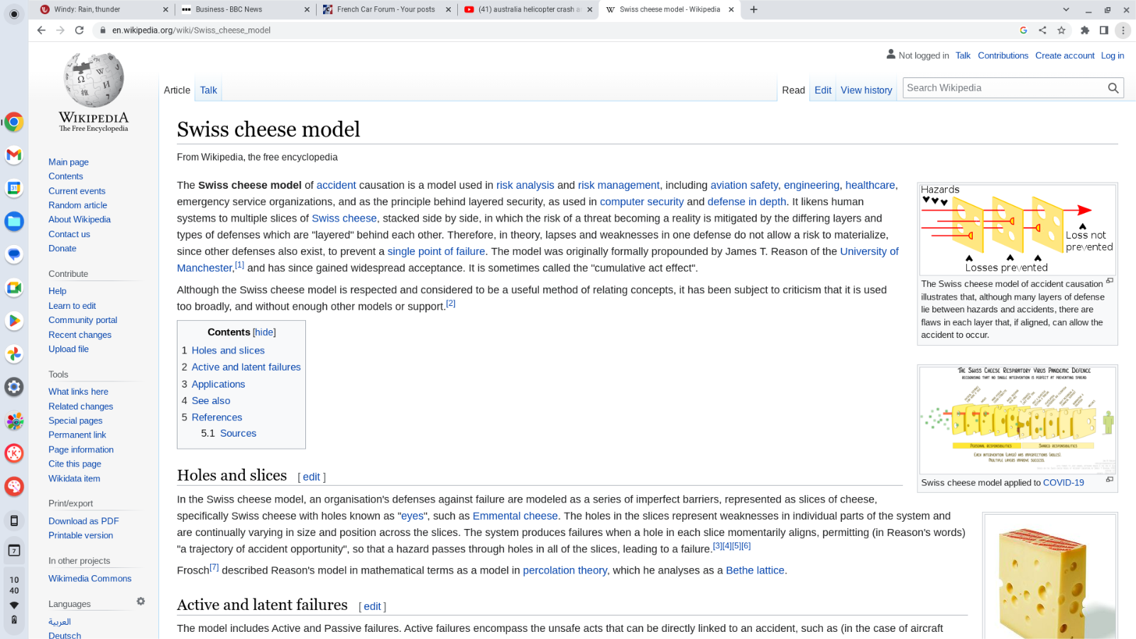
Task: Jump to the Applications section in Contents
Action: pyautogui.click(x=218, y=384)
